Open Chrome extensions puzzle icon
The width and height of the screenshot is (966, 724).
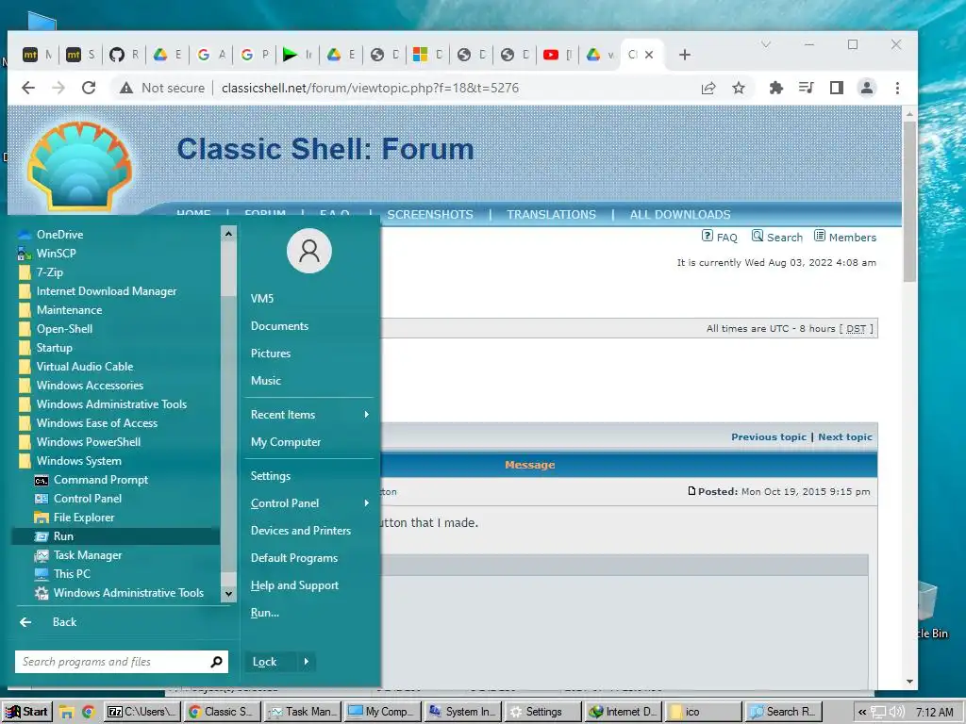tap(776, 88)
